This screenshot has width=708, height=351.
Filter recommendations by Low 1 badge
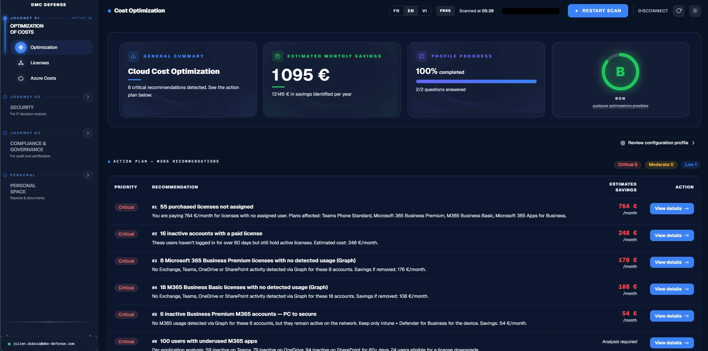(691, 165)
